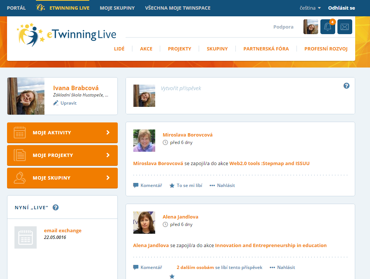The height and width of the screenshot is (279, 370).
Task: Click three-dots icon on Miroslava's post
Action: click(x=212, y=186)
